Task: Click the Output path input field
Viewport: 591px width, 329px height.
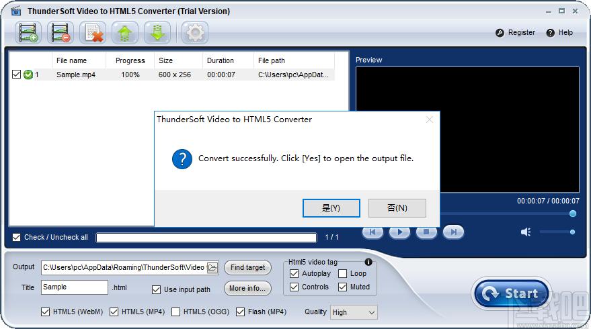Action: [124, 268]
